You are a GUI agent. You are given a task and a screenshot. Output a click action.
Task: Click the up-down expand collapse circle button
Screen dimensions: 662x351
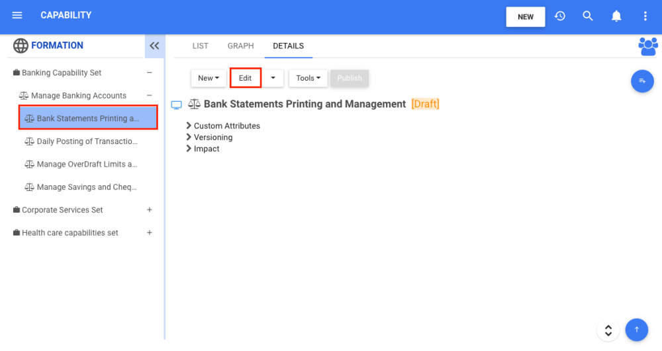(608, 330)
